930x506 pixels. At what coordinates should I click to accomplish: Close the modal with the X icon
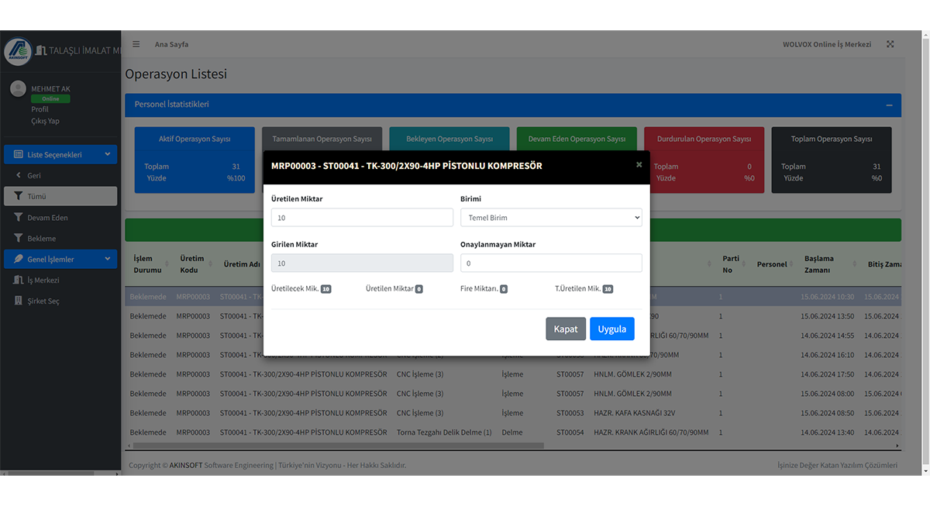click(639, 164)
